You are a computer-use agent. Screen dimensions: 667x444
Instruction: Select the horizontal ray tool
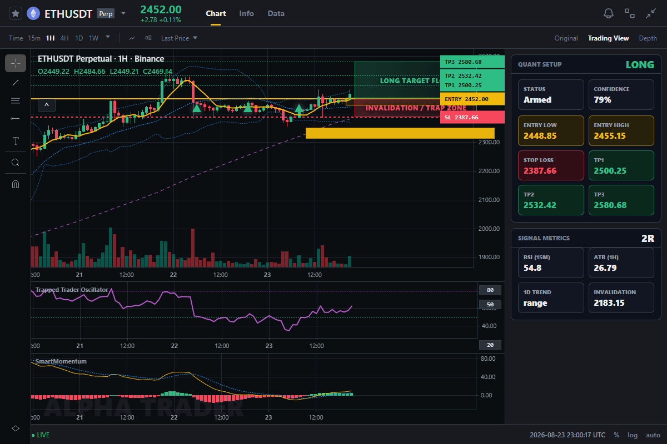[x=16, y=118]
